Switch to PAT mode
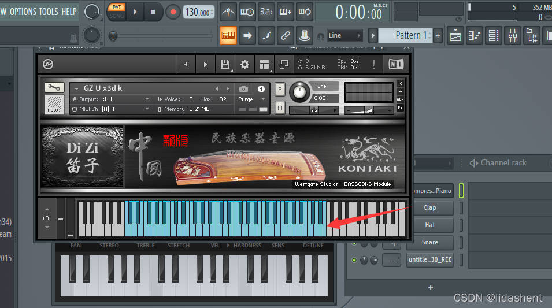The image size is (552, 308). coord(117,8)
